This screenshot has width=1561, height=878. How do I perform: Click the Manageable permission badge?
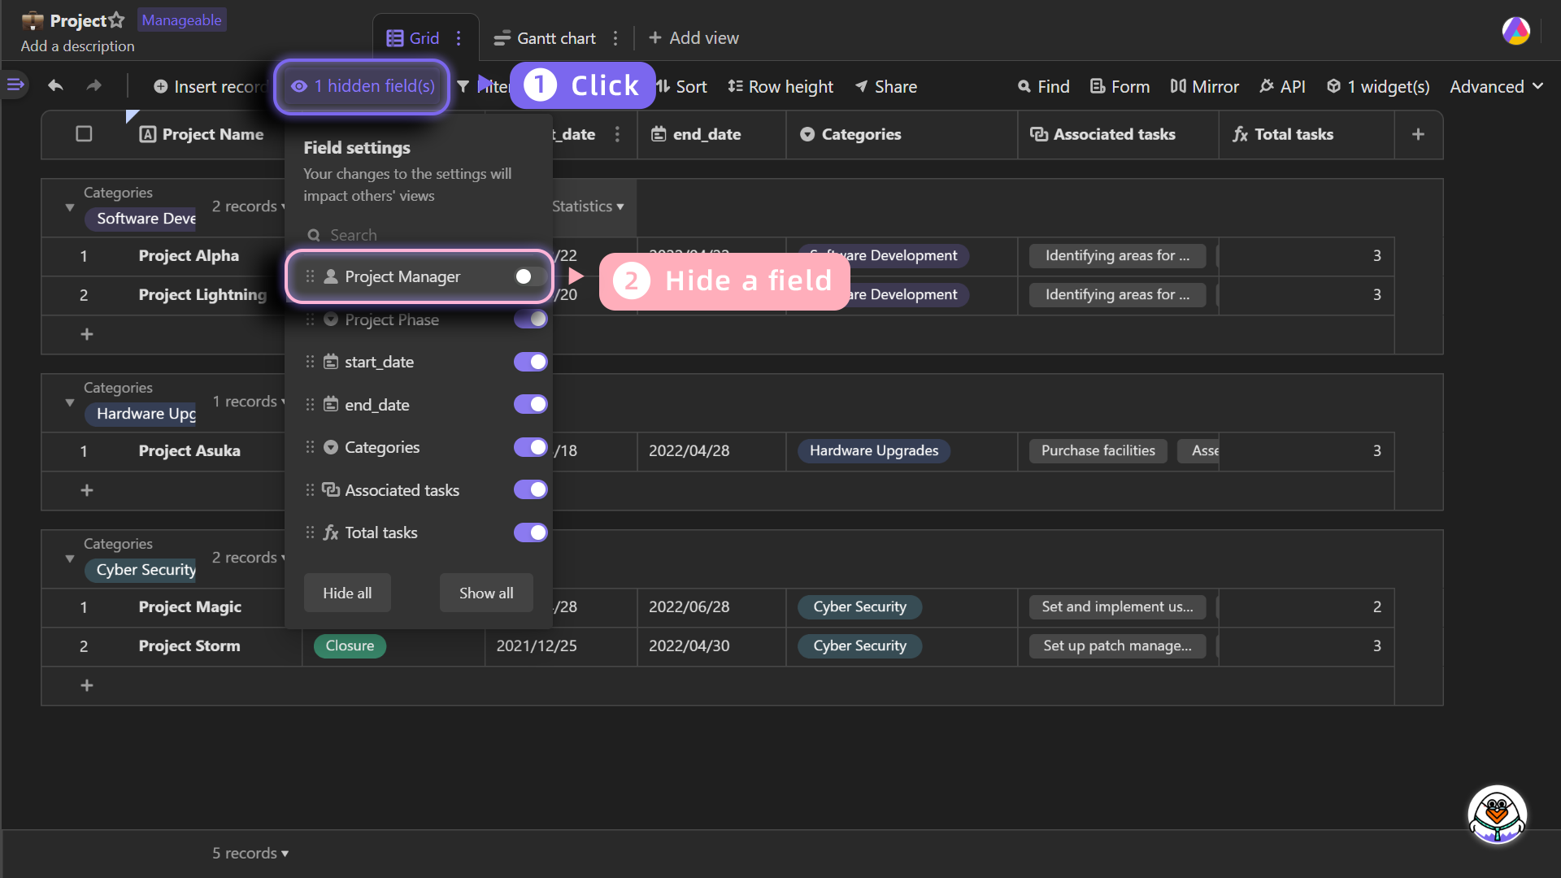182,20
